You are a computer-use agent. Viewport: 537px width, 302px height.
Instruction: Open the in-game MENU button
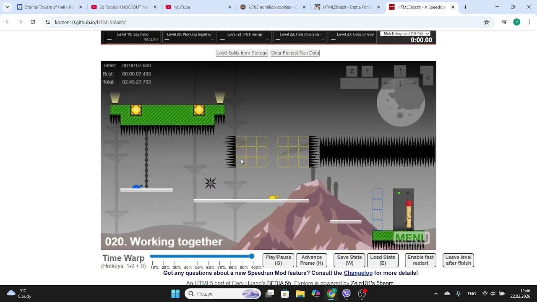[411, 238]
